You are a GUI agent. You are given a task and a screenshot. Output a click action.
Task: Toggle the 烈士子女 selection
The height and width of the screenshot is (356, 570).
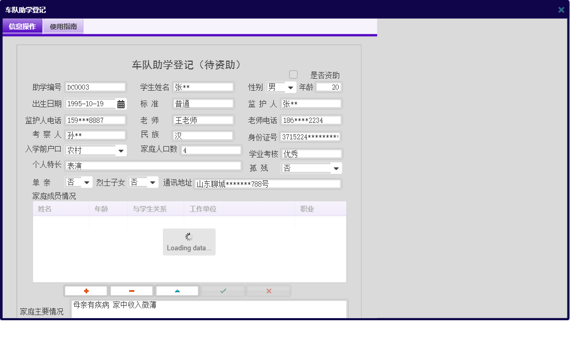click(x=151, y=182)
